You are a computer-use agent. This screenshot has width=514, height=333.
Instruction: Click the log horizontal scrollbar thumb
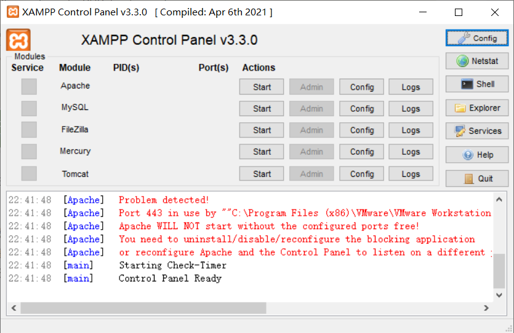pos(143,308)
